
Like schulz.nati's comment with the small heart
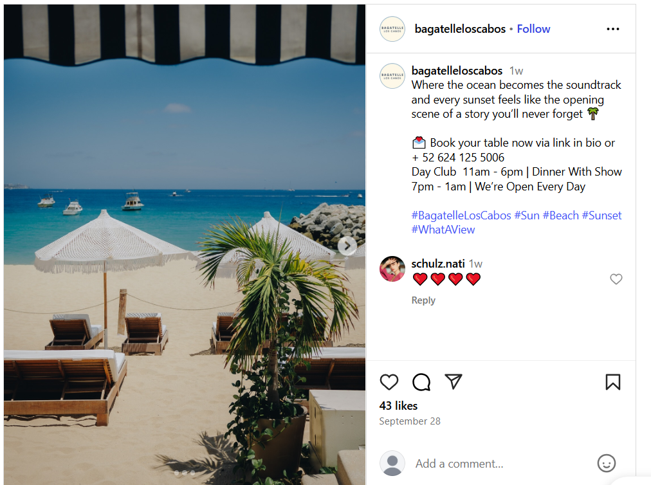(616, 279)
